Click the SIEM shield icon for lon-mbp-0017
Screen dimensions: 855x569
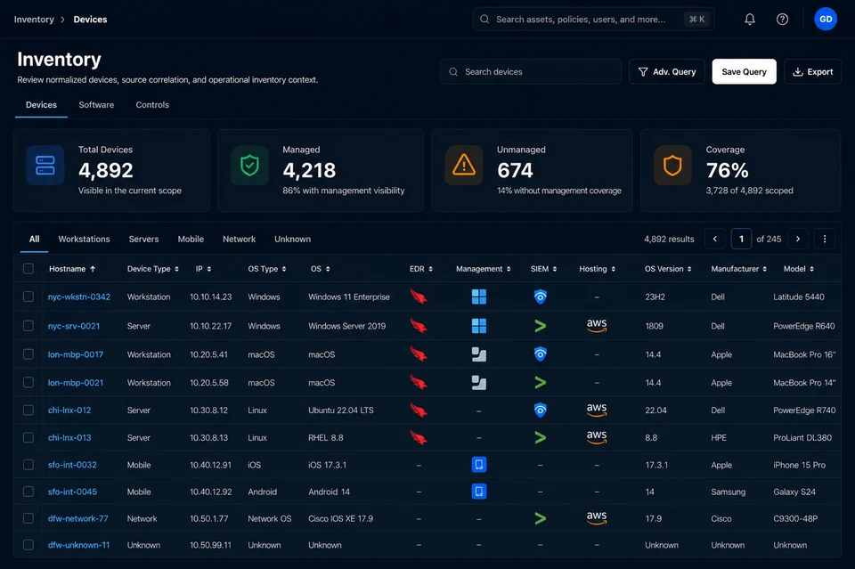pyautogui.click(x=541, y=354)
